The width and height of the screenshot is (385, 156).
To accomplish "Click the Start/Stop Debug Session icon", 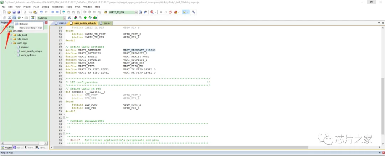I will click(153, 12).
